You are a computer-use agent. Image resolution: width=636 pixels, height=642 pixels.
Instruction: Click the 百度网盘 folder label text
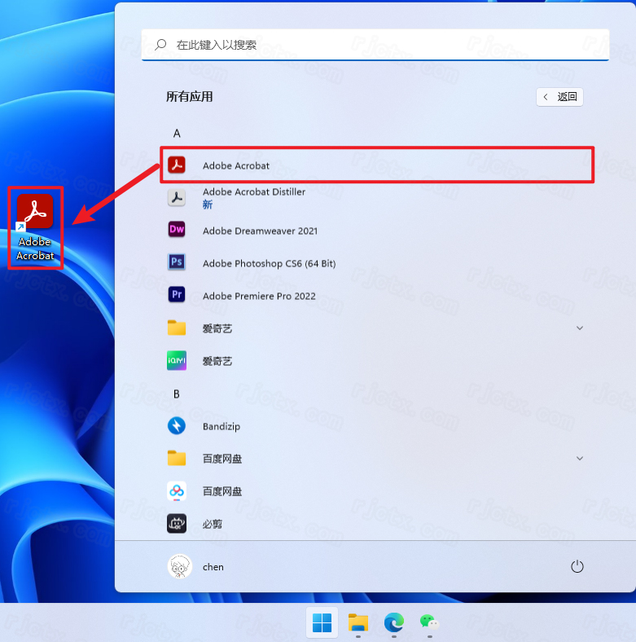click(x=222, y=459)
